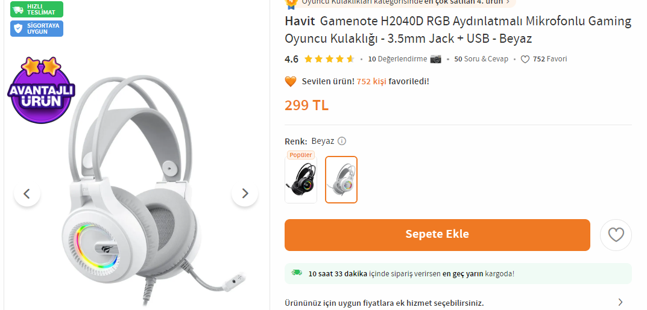647x310 pixels.
Task: Click the star rating display
Action: (329, 59)
